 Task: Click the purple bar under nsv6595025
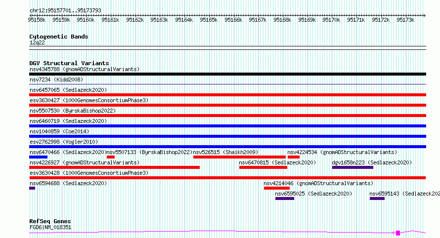click(x=285, y=198)
